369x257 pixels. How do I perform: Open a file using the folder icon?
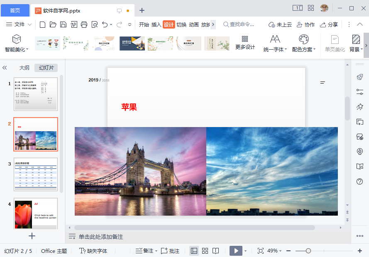(53, 24)
